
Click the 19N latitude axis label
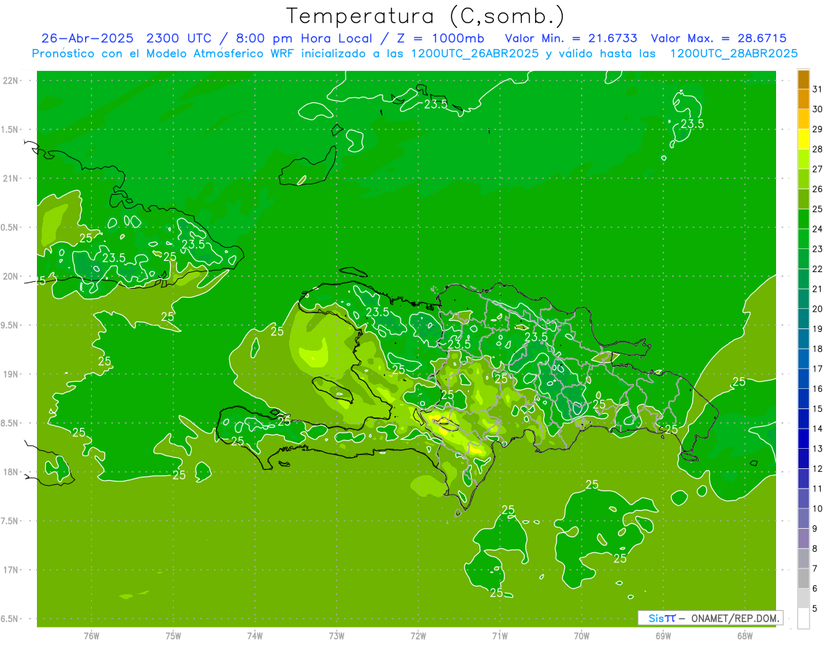(x=11, y=374)
